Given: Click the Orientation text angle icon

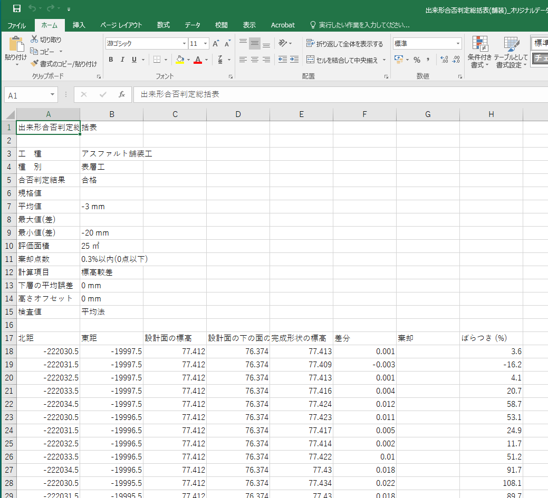Looking at the screenshot, I should click(283, 43).
